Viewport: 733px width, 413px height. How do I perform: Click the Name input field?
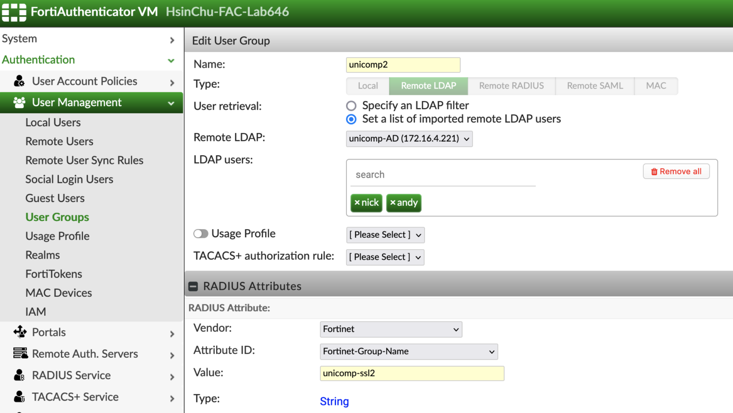(x=403, y=65)
